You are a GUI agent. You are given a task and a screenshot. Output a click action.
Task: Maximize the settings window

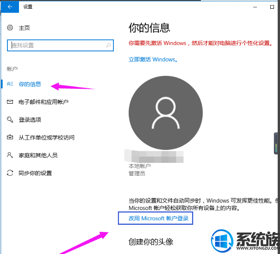click(x=272, y=7)
